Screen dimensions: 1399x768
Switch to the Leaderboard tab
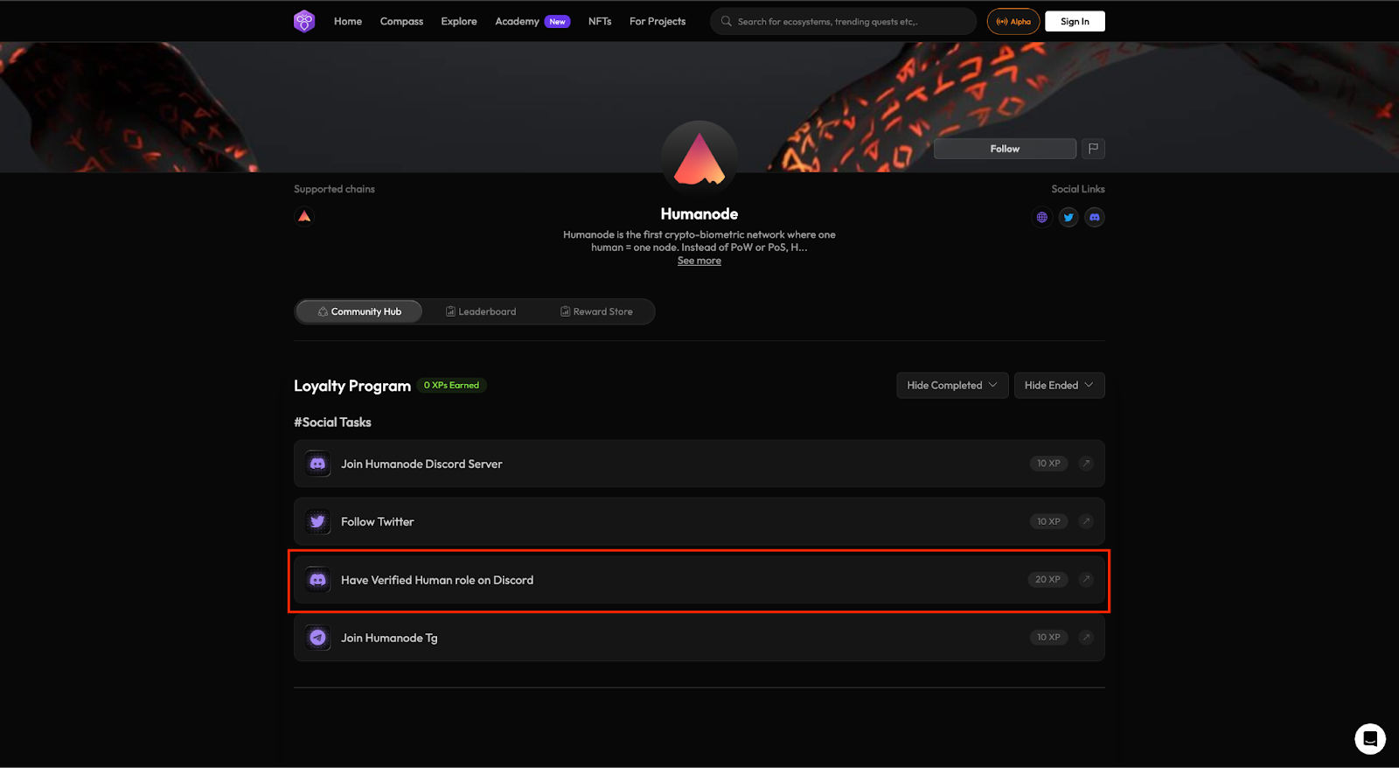tap(481, 311)
